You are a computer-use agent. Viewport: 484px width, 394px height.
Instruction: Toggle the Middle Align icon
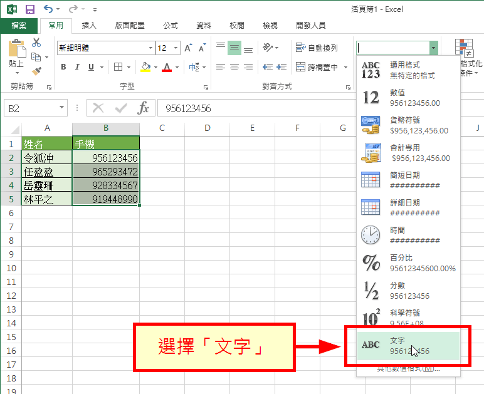[x=234, y=48]
